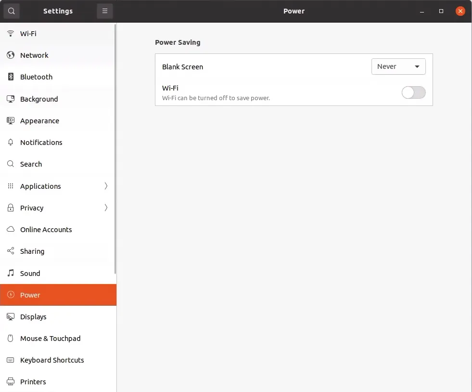Image resolution: width=472 pixels, height=392 pixels.
Task: Click the Online Accounts cloud icon
Action: point(11,229)
